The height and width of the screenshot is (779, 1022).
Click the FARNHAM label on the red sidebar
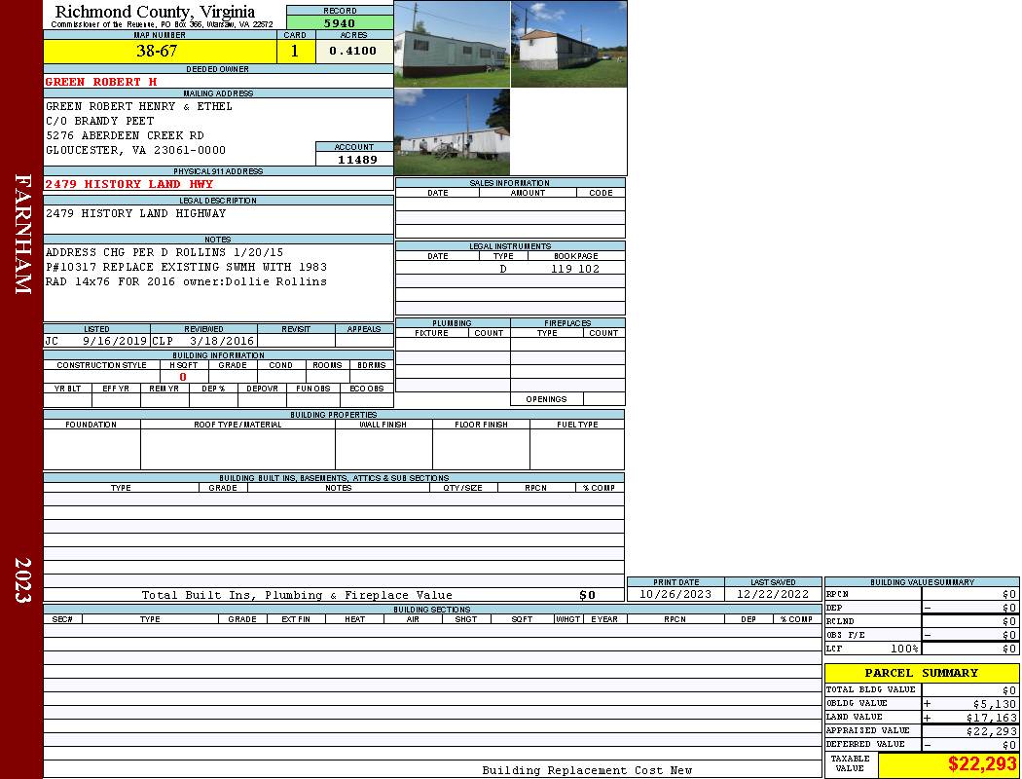tap(22, 235)
